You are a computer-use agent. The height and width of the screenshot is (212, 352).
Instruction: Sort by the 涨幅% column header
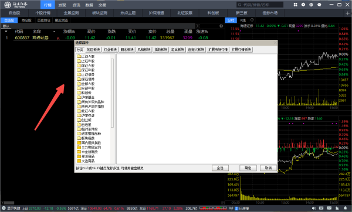pyautogui.click(x=69, y=32)
